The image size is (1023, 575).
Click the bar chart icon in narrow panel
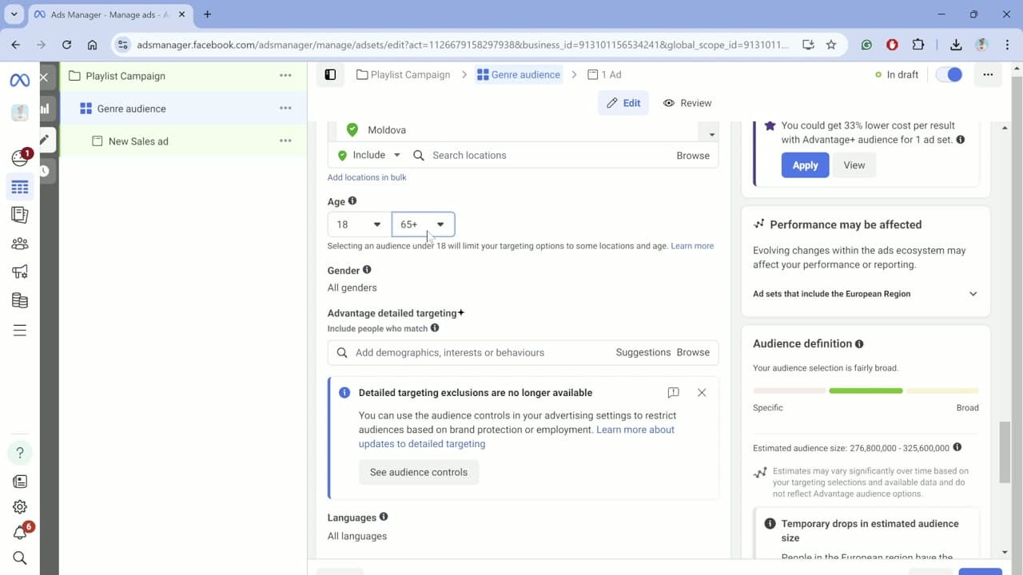click(45, 109)
